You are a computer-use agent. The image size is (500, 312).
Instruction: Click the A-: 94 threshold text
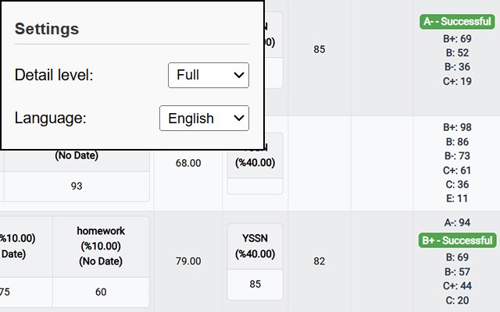pos(457,222)
